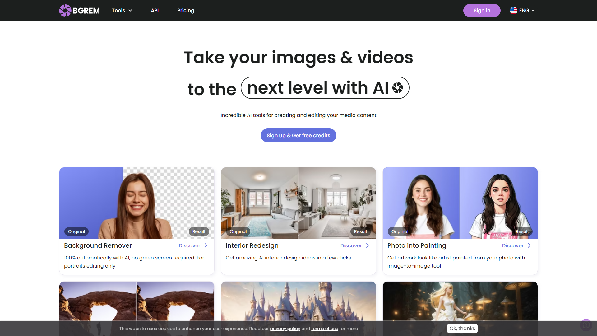Click Discover link for Interior Redesign
597x336 pixels.
pos(351,246)
